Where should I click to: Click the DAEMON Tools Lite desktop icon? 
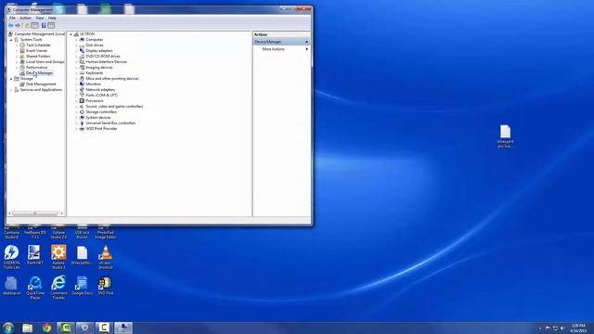(x=11, y=257)
